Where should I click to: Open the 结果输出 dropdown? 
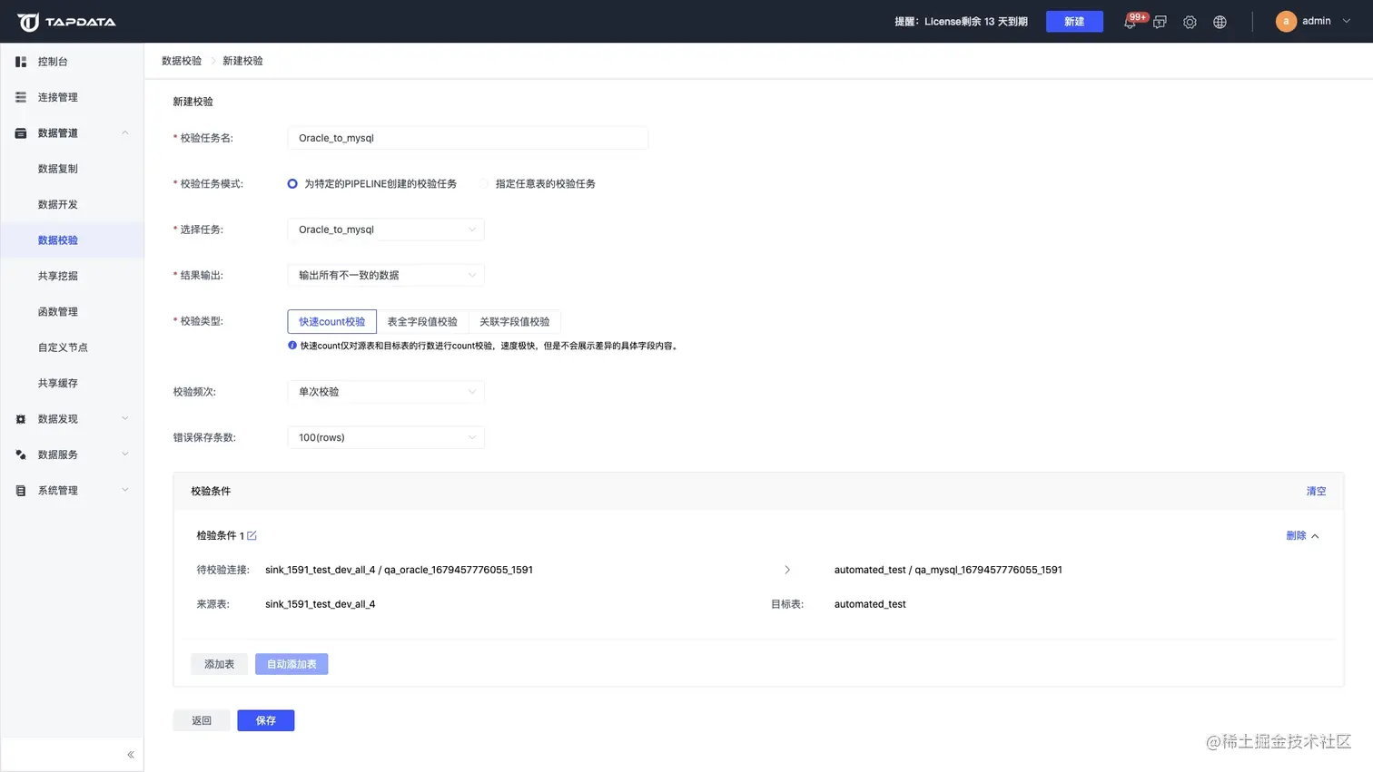coord(386,275)
